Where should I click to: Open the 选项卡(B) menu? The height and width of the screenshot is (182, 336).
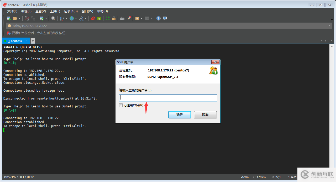click(x=71, y=11)
